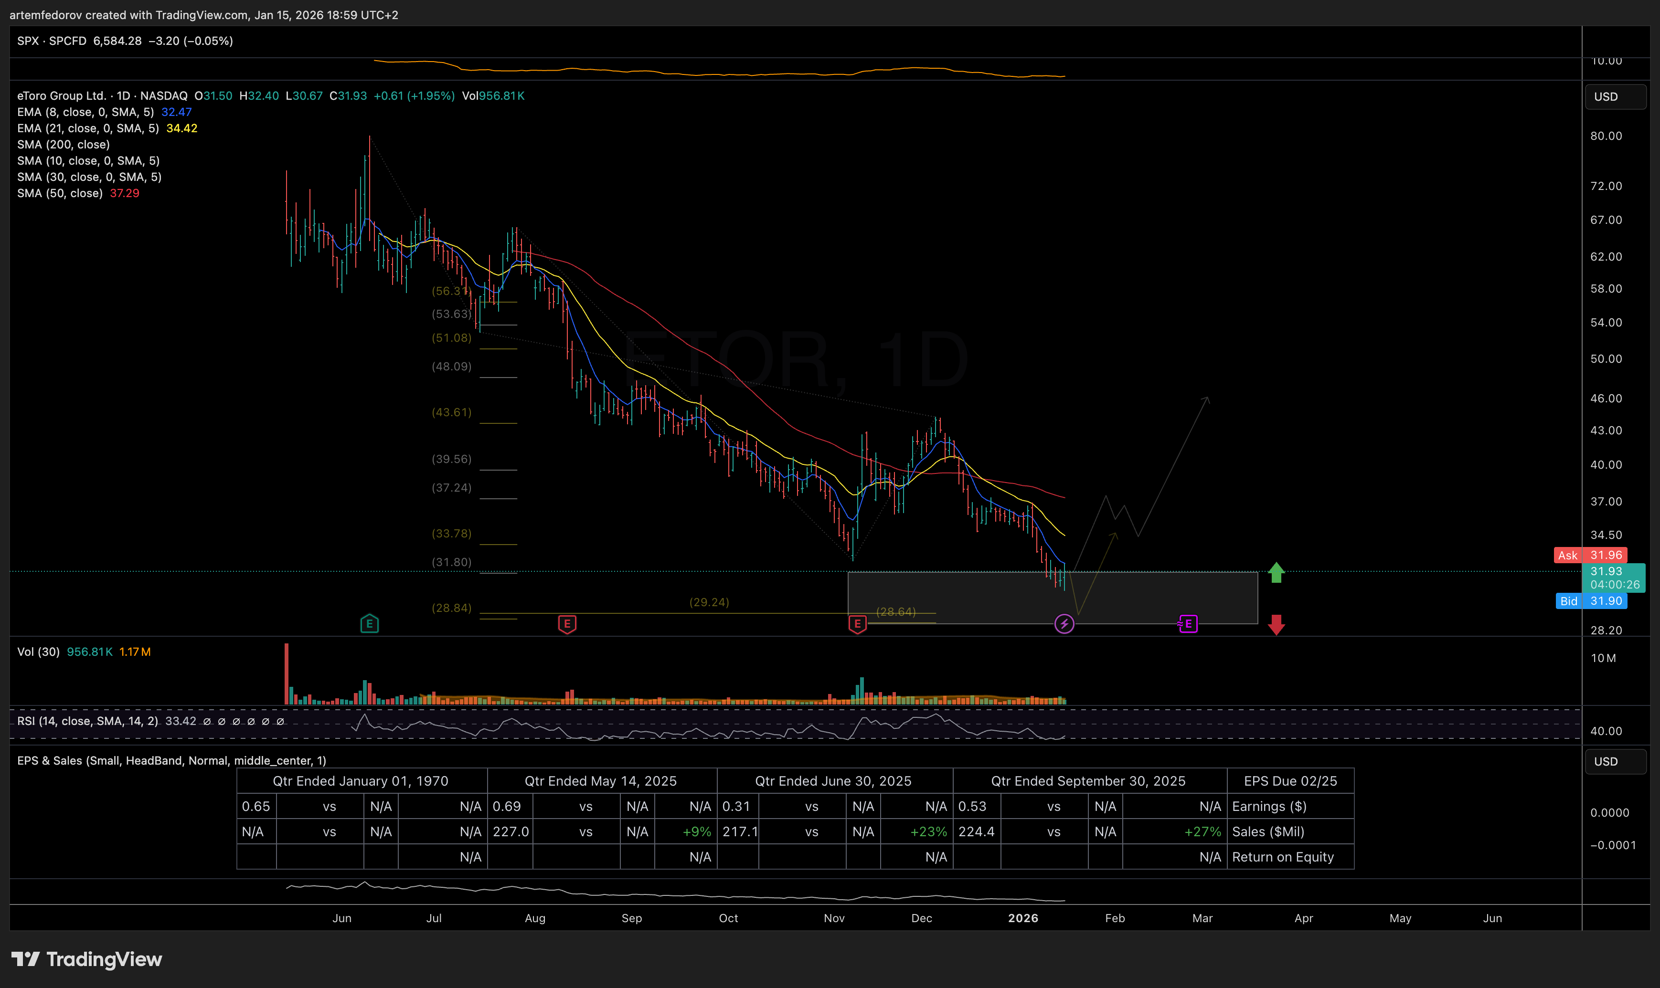This screenshot has height=988, width=1660.
Task: Click the red down arrow on the chart
Action: point(1276,624)
